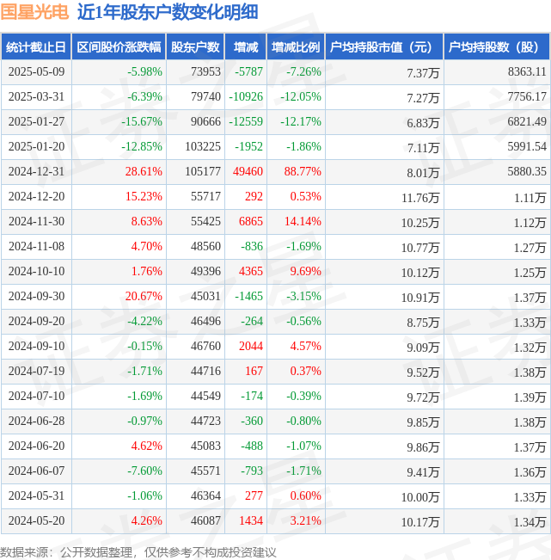Screen dimensions: 551x560
Task: Click the price change value 28.61%
Action: 144,172
